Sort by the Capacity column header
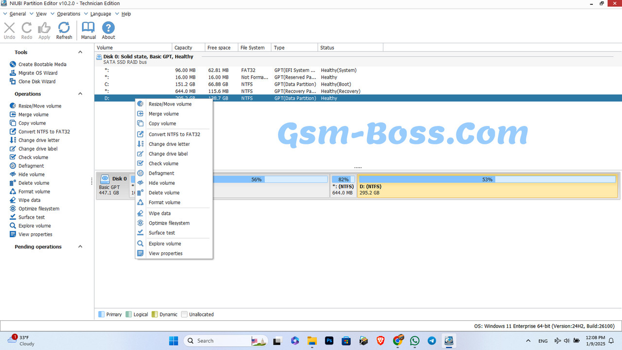 click(x=189, y=48)
